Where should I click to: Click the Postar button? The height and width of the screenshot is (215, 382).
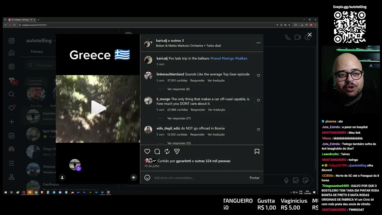255,178
